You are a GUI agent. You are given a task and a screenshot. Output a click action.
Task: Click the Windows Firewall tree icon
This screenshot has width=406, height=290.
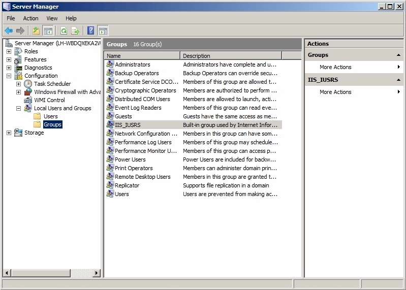click(x=28, y=92)
